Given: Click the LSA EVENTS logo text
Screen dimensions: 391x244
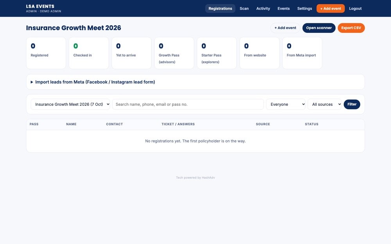Looking at the screenshot, I should (40, 7).
